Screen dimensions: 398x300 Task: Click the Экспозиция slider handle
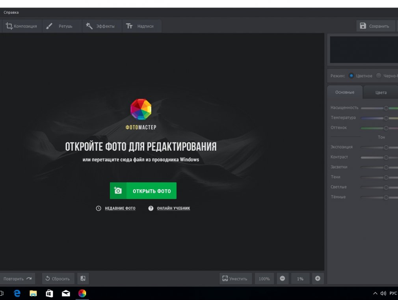[386, 147]
